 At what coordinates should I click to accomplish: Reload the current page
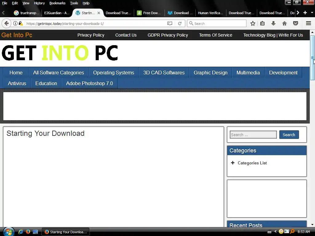180,23
